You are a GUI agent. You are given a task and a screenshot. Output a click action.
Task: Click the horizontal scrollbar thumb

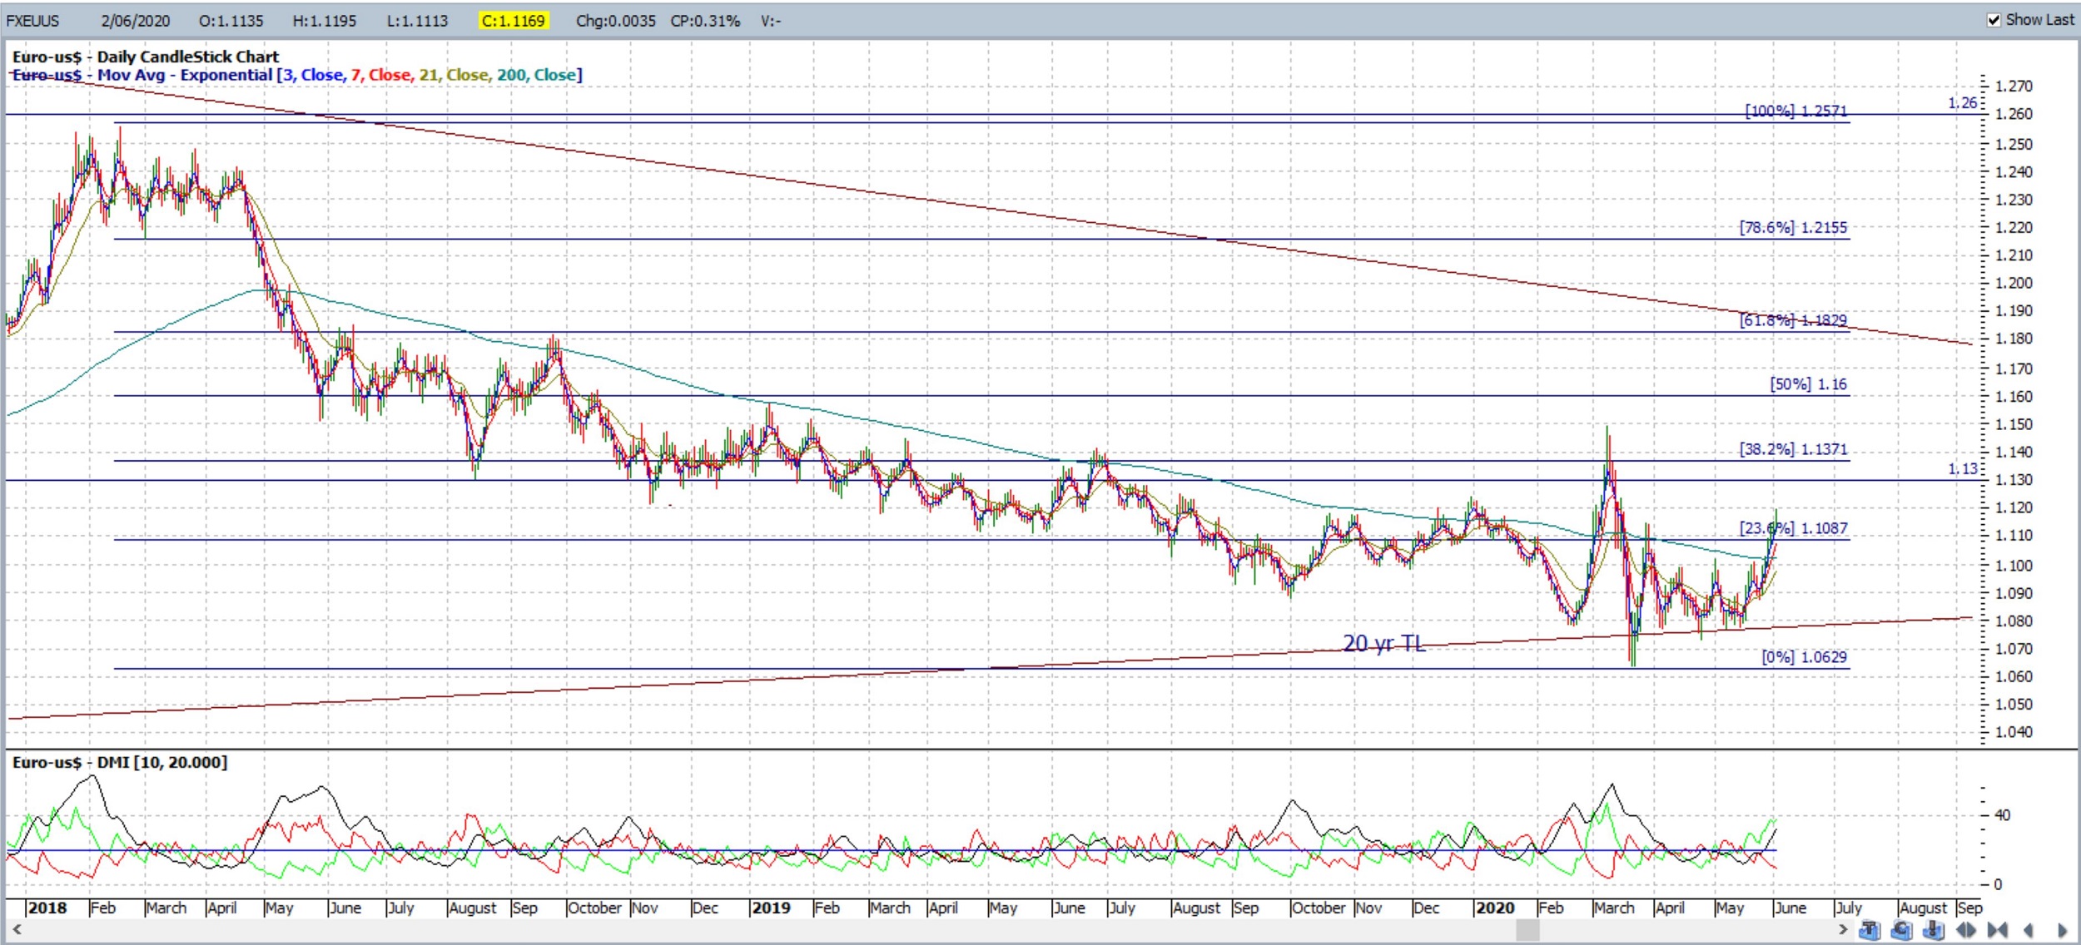pyautogui.click(x=1527, y=929)
